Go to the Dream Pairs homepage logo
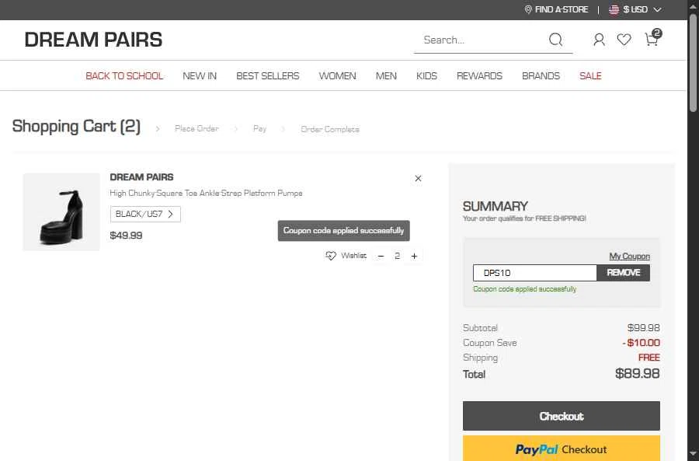 [x=93, y=40]
